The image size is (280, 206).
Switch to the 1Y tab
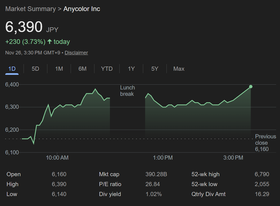pyautogui.click(x=131, y=69)
